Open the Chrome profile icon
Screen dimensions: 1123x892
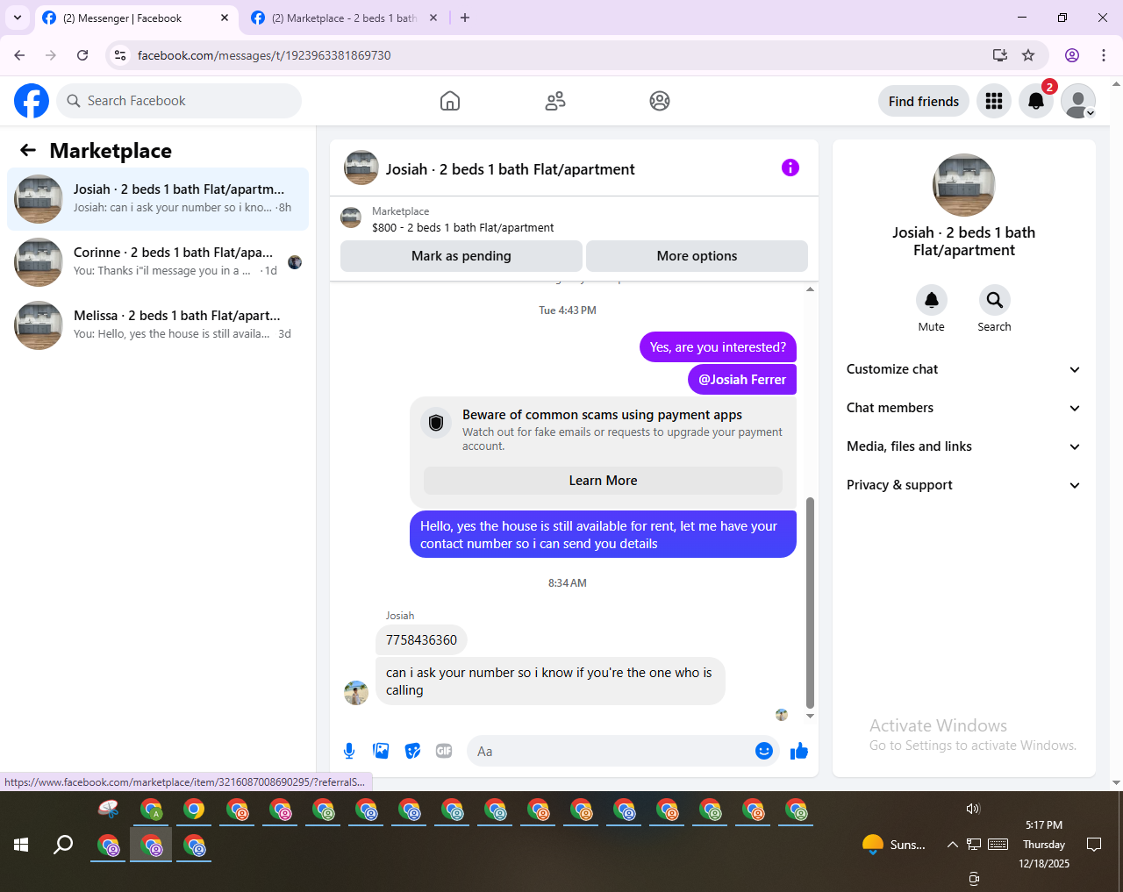(1072, 55)
